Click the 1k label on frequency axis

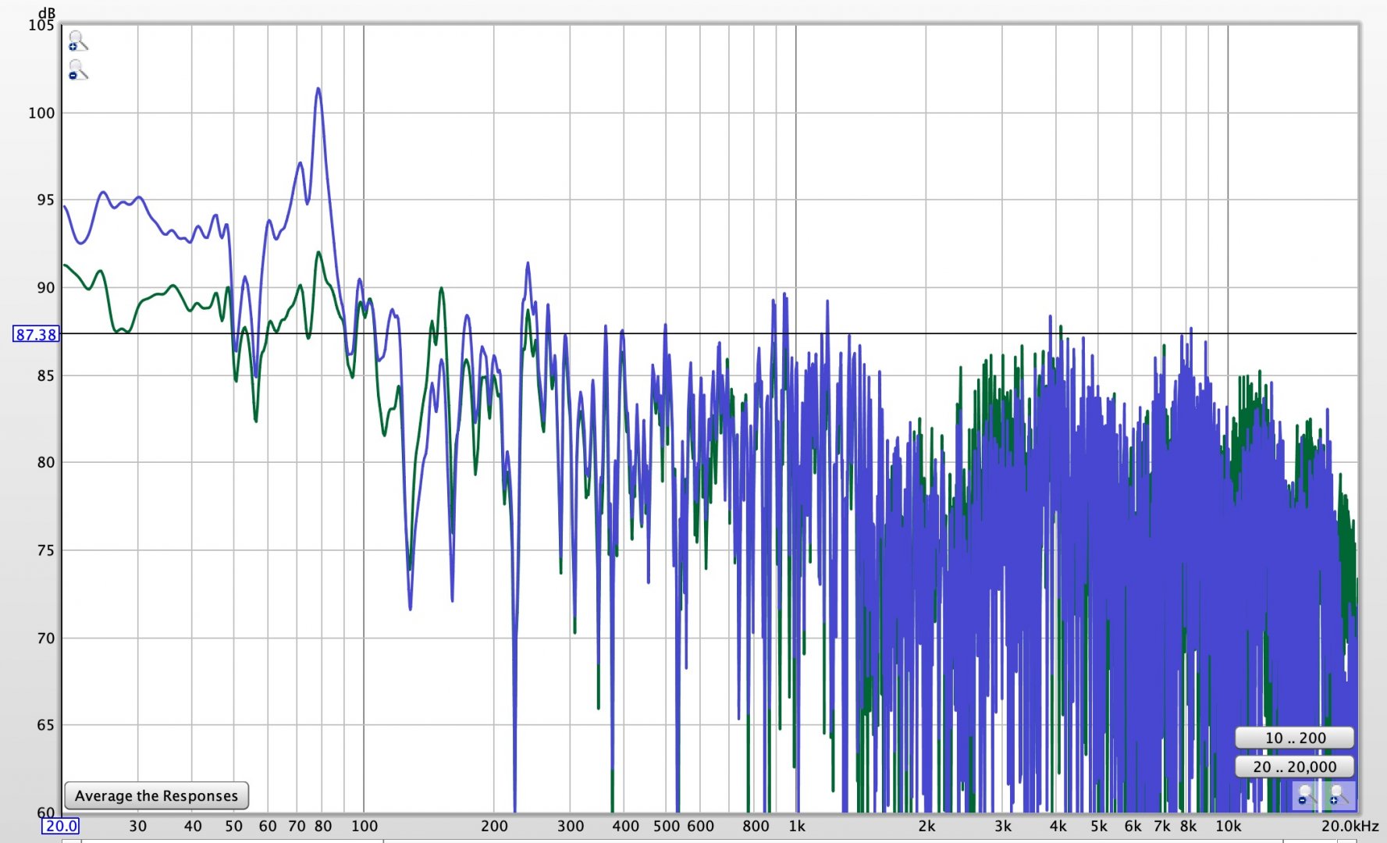coord(796,826)
